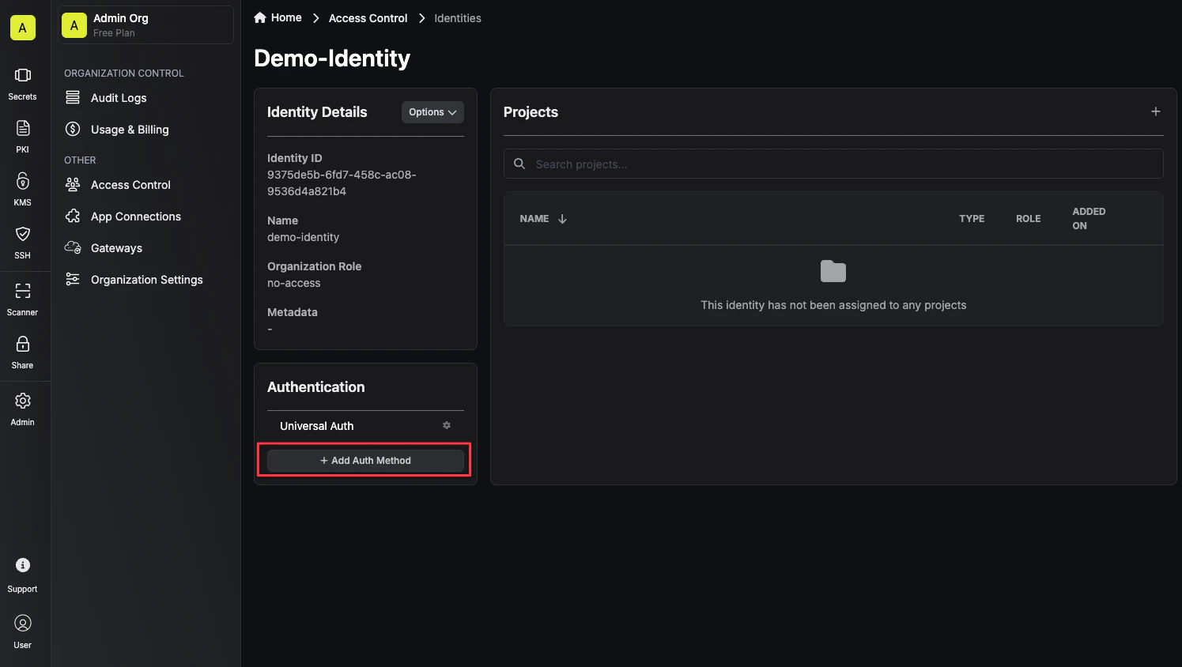Screen dimensions: 1182x667
Task: Select the Universal Auth method row
Action: [365, 426]
